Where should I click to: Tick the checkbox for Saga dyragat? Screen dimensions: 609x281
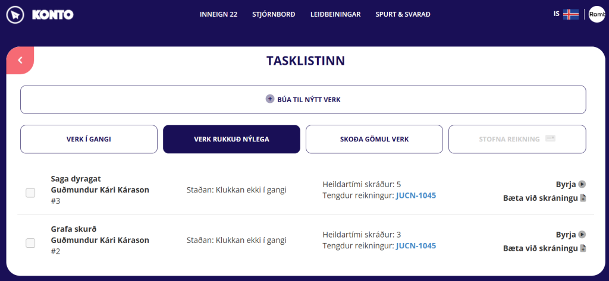coord(30,193)
